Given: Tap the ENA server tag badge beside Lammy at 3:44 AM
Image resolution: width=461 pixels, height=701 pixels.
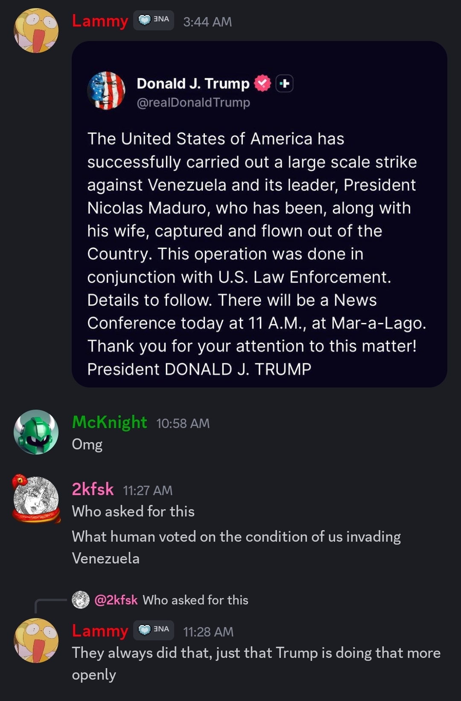Looking at the screenshot, I should click(154, 20).
